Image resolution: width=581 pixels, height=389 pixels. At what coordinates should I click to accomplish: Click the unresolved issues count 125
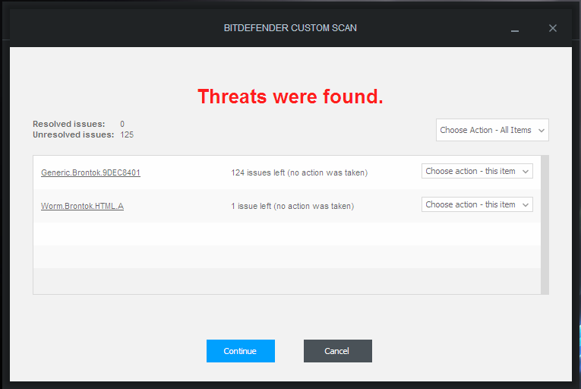127,134
